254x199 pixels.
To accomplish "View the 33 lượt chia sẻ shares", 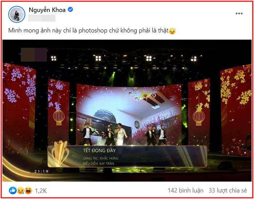I will pos(228,191).
